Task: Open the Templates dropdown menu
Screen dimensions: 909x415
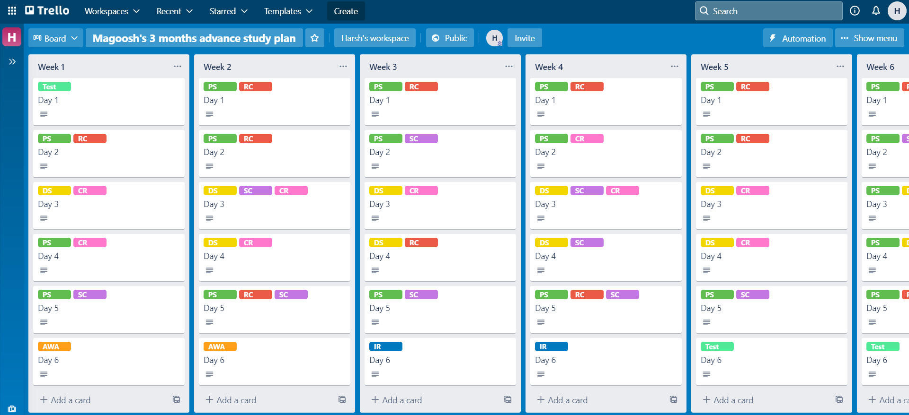Action: (x=288, y=11)
